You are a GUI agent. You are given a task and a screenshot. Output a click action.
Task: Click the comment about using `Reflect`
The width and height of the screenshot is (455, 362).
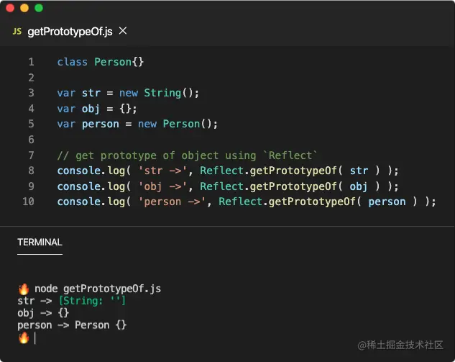[187, 155]
